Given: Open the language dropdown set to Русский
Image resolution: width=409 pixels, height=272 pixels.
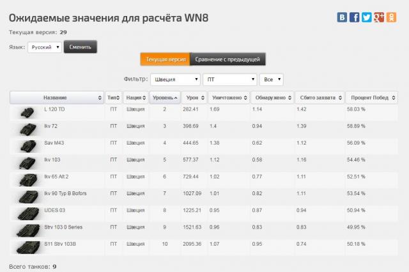Looking at the screenshot, I should [45, 47].
